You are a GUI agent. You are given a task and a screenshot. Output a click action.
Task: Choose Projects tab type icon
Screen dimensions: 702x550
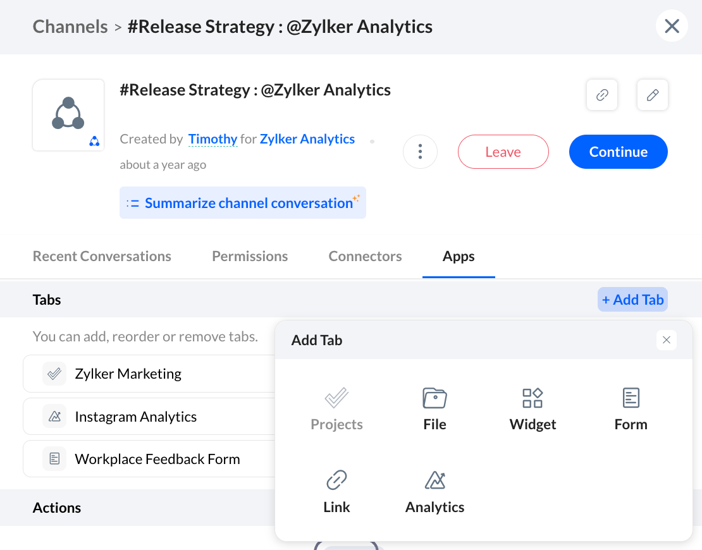point(336,398)
